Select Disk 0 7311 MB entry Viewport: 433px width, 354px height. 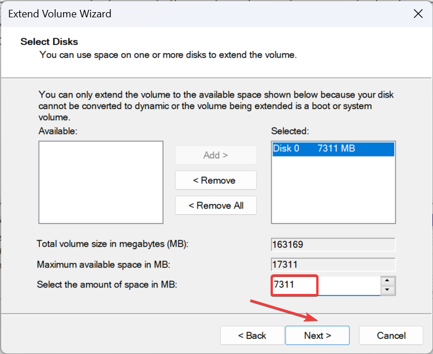point(333,148)
